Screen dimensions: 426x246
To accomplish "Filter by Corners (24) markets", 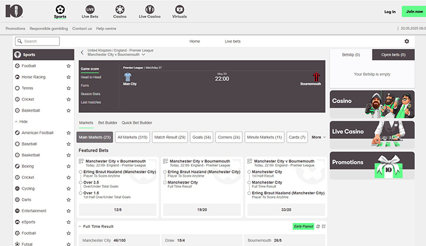I will coord(229,137).
